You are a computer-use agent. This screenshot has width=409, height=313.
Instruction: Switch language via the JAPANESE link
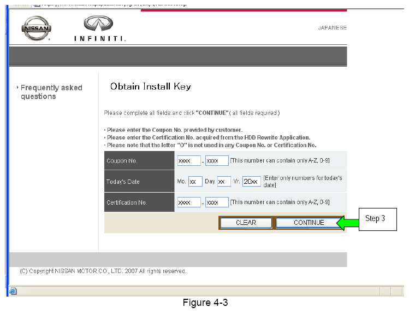332,28
